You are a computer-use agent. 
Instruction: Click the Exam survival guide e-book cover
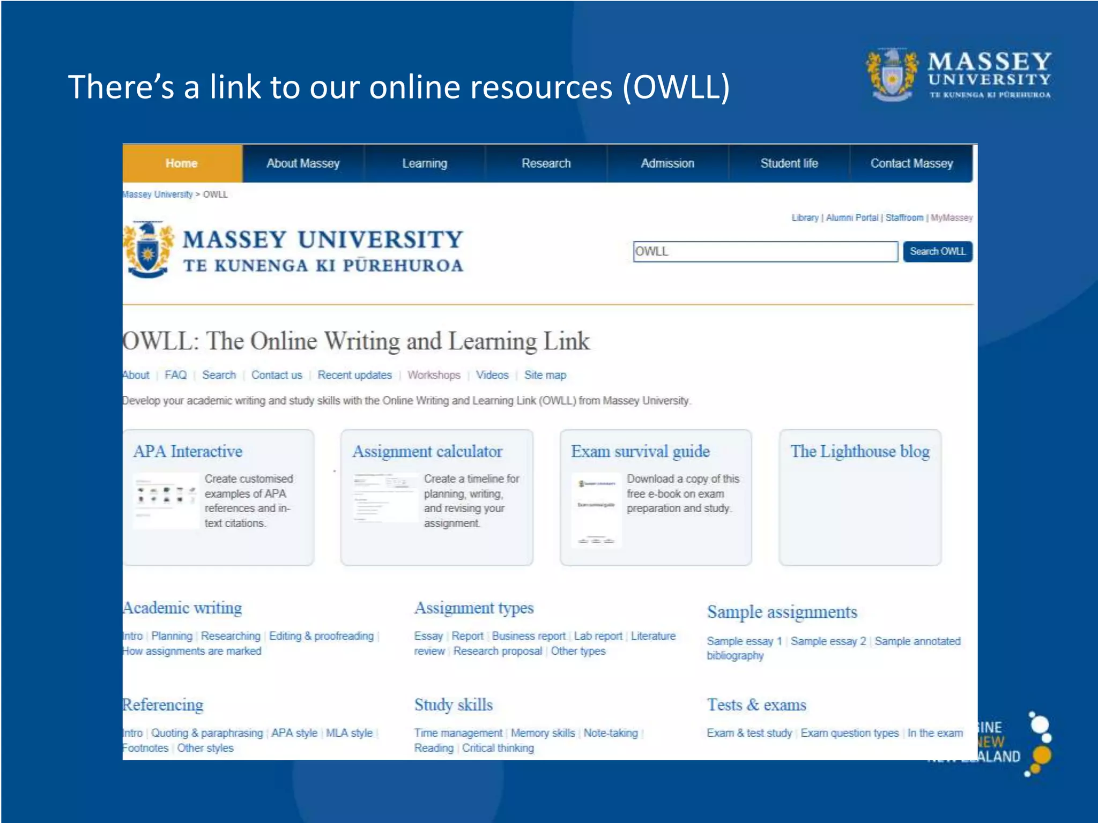[596, 510]
